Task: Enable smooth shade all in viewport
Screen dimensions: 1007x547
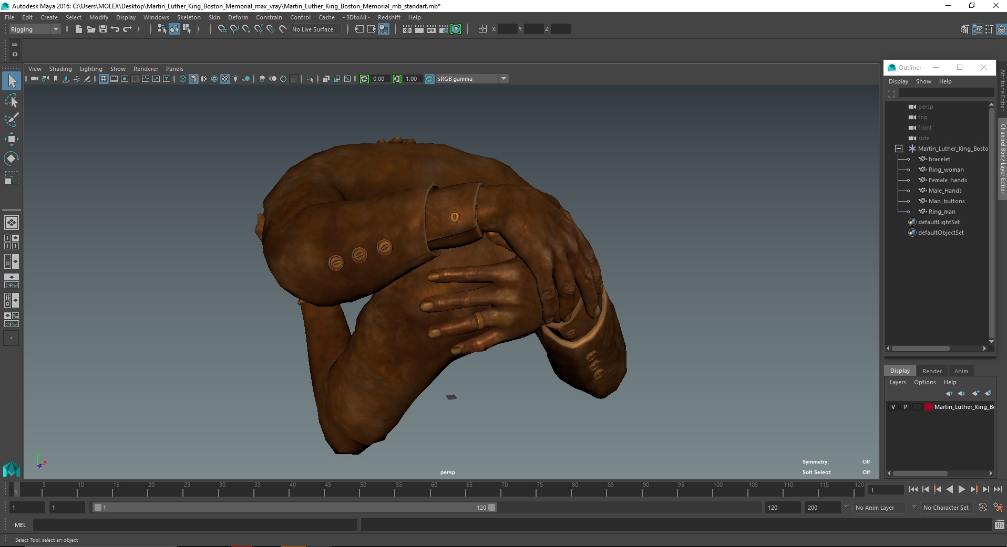Action: (193, 79)
